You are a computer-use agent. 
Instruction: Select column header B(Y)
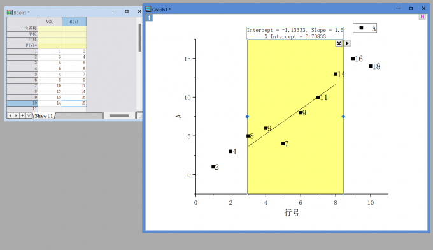click(x=74, y=21)
